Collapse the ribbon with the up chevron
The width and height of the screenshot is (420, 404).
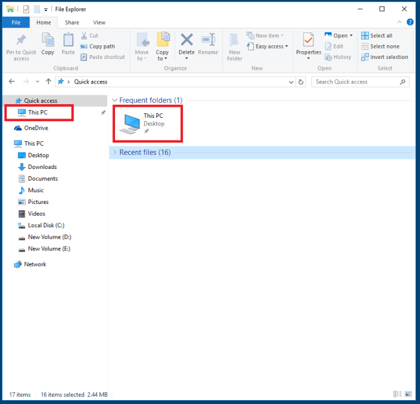pos(399,22)
